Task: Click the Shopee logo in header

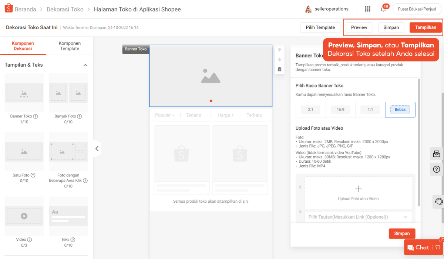Action: pos(9,9)
